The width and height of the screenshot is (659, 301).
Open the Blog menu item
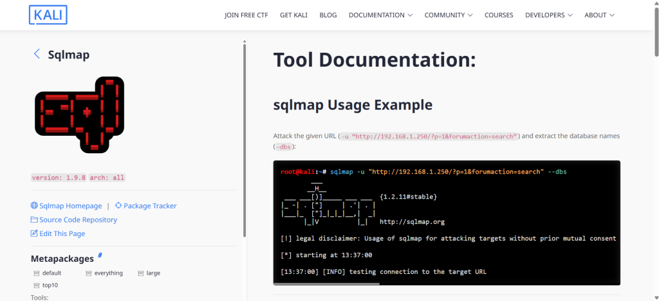point(328,15)
